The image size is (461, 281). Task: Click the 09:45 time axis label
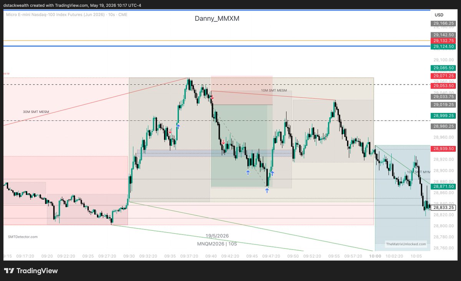pyautogui.click(x=252, y=255)
